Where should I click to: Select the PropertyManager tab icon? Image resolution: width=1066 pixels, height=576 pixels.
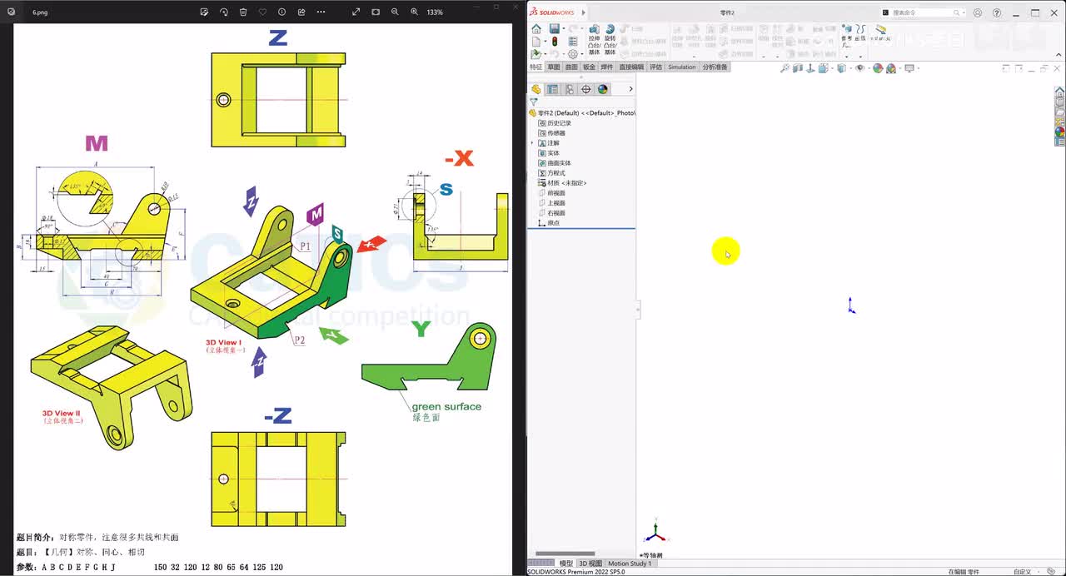pos(552,89)
